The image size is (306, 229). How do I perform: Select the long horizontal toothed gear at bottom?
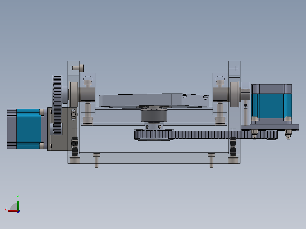pos(206,135)
